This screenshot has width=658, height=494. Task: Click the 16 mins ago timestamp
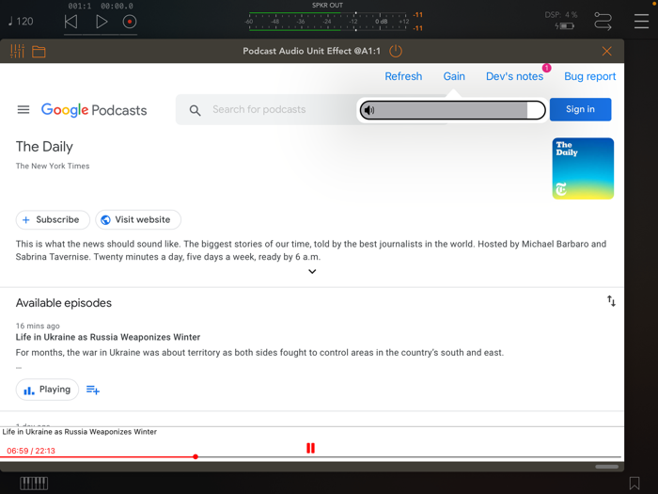pos(38,326)
